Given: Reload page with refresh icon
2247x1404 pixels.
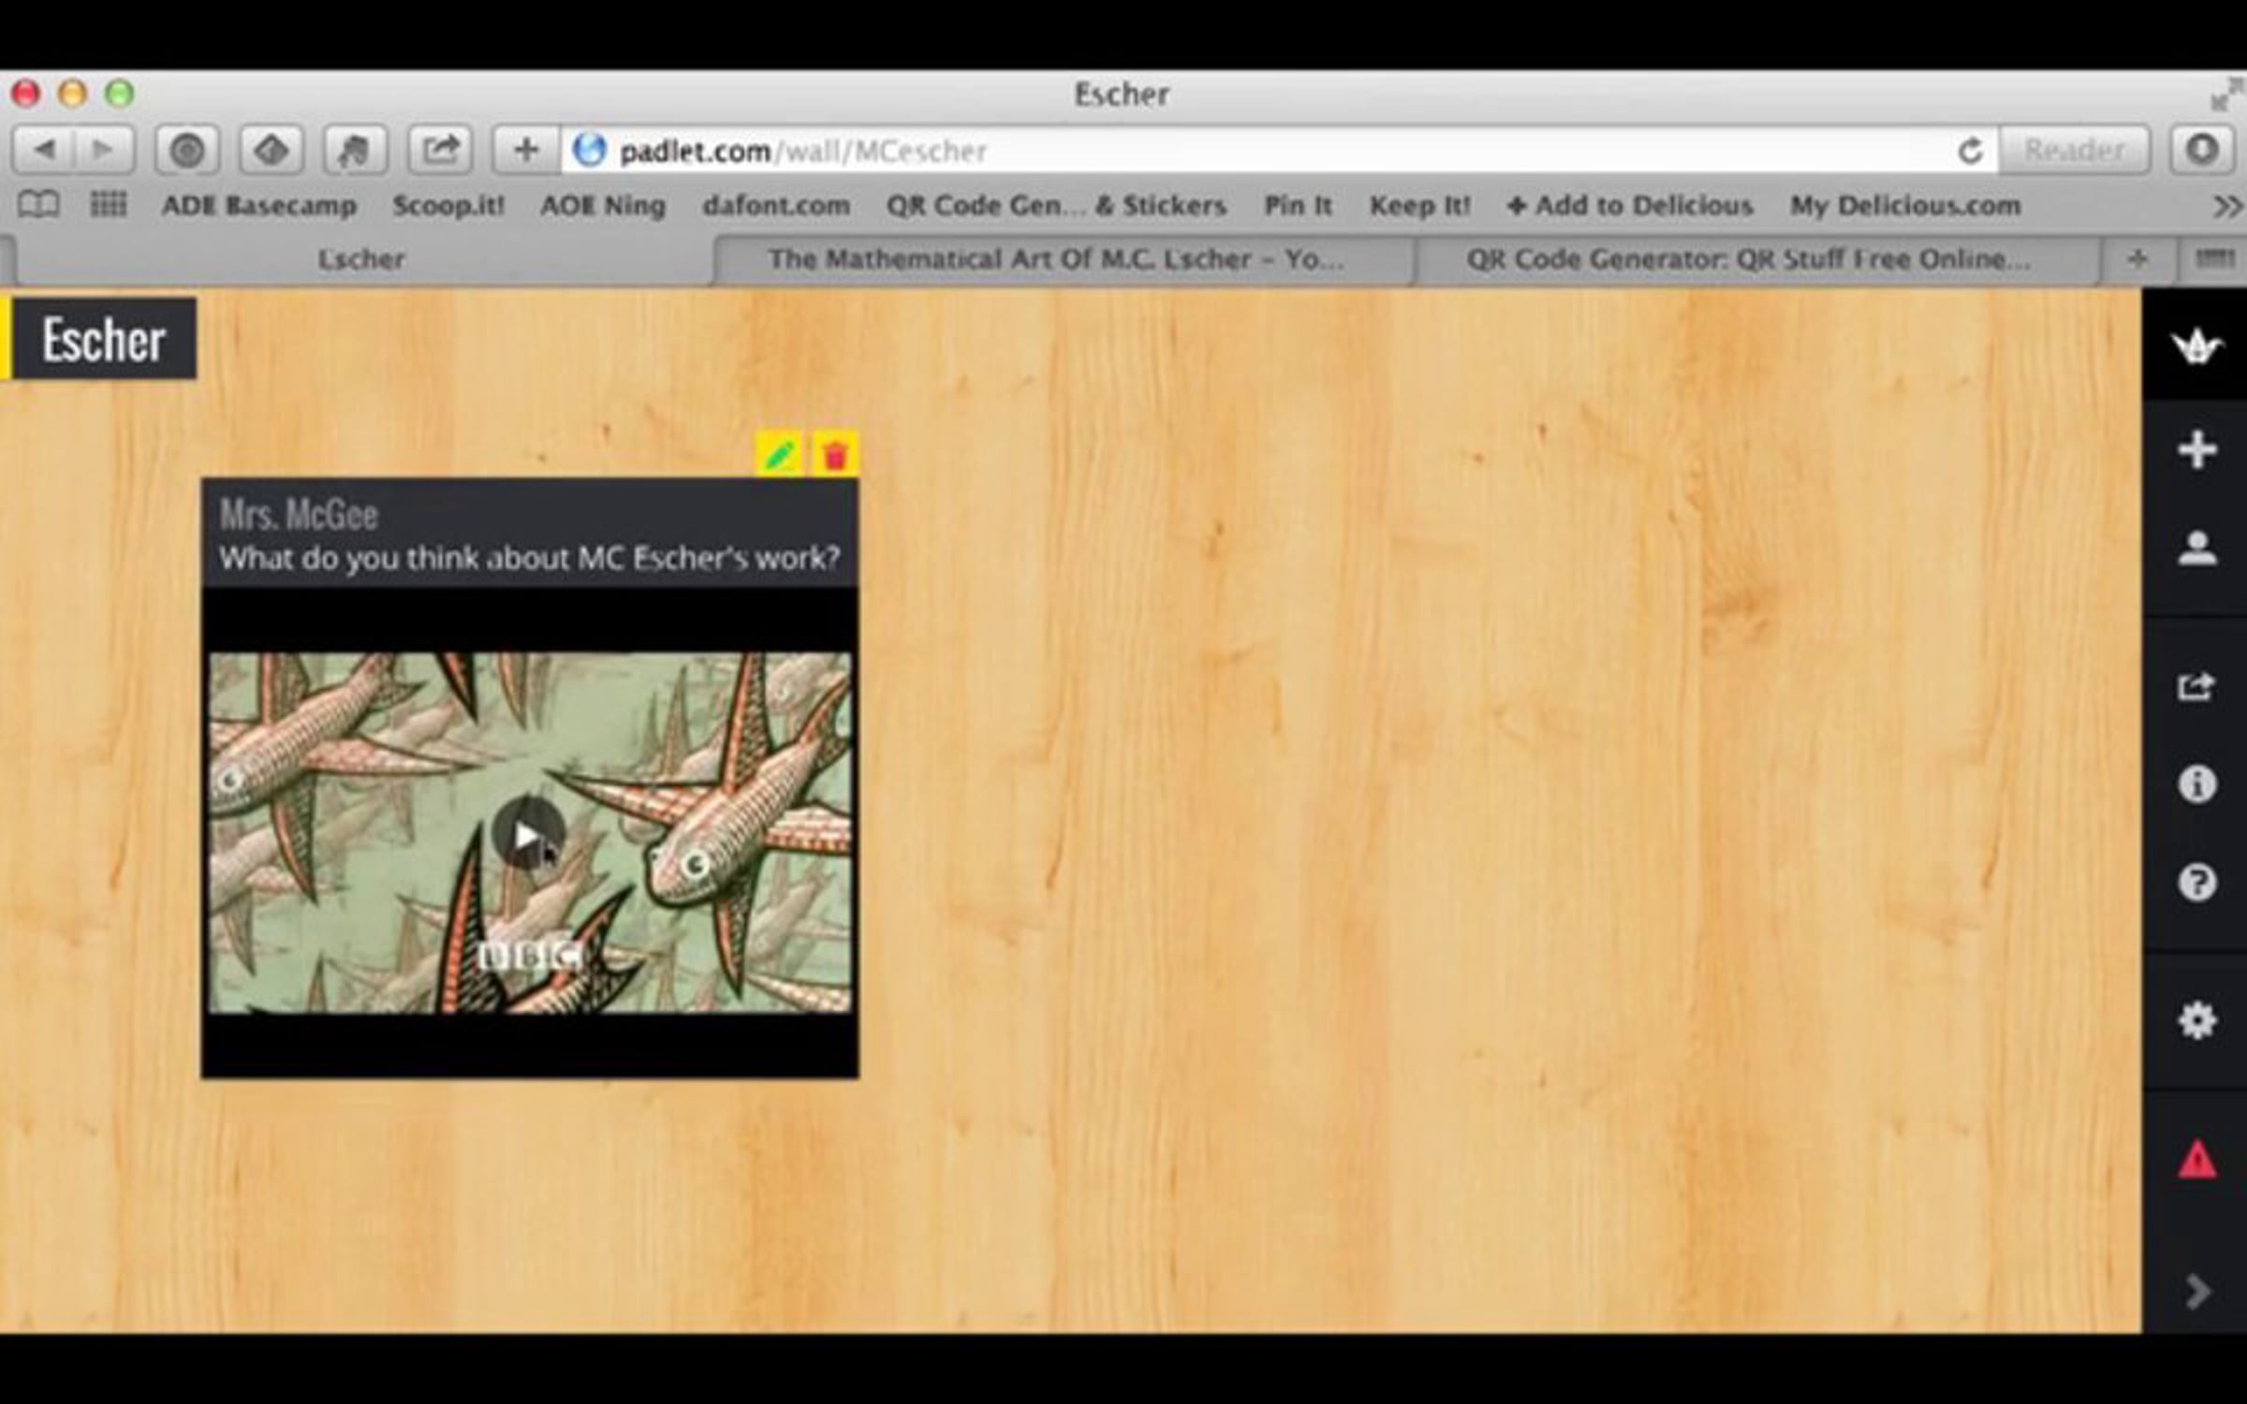Looking at the screenshot, I should pos(1970,151).
